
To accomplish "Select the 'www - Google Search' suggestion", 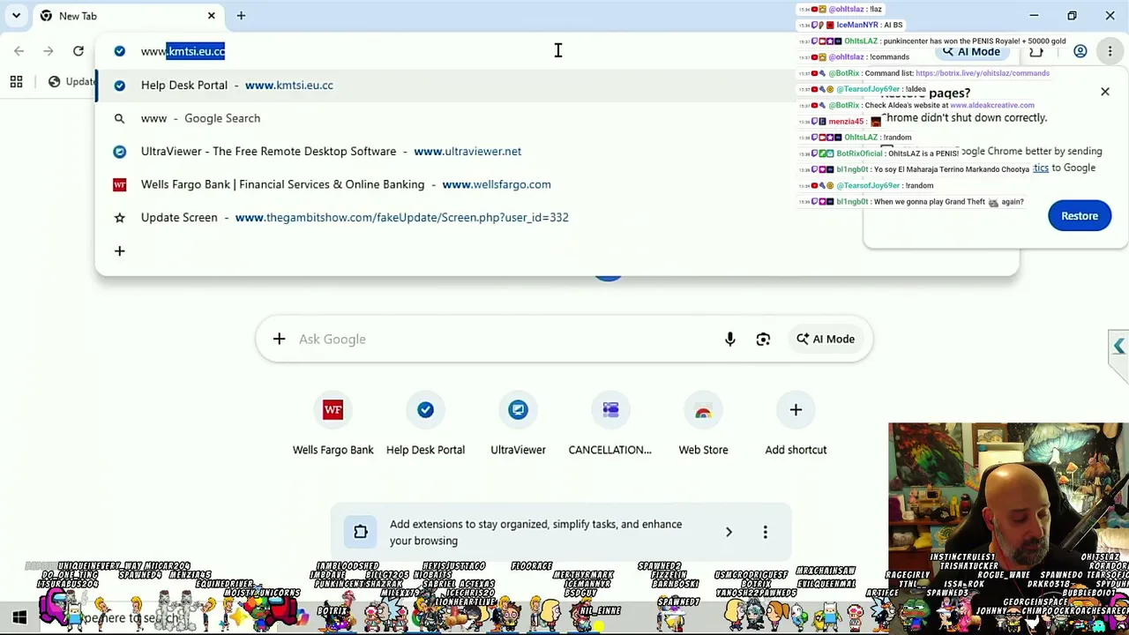I will point(556,118).
